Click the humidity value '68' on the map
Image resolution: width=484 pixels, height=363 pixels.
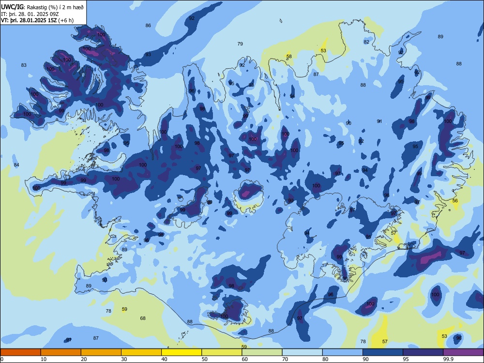pyautogui.click(x=143, y=318)
